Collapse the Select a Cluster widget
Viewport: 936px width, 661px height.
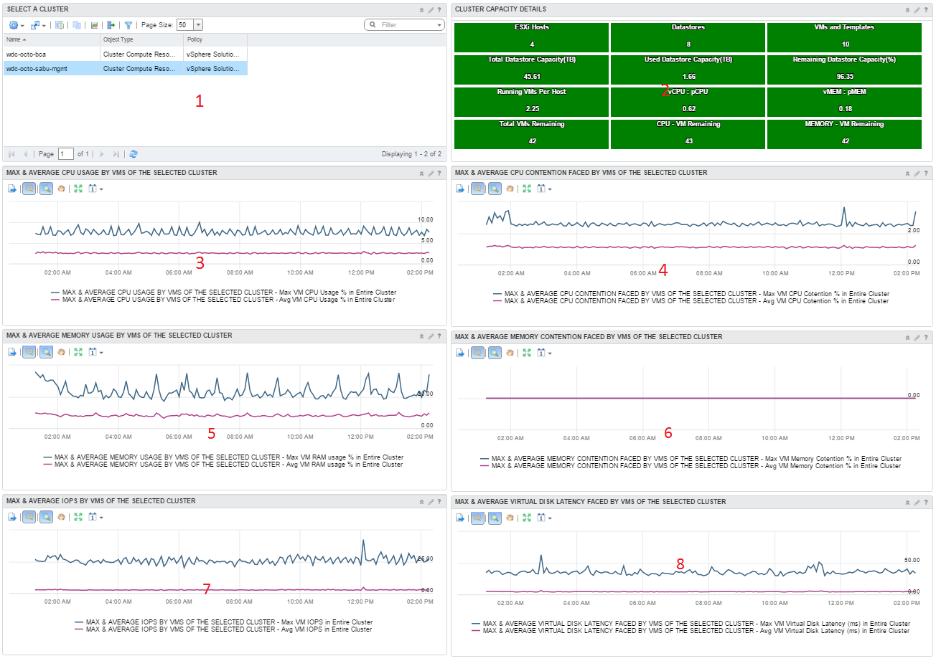pos(421,10)
